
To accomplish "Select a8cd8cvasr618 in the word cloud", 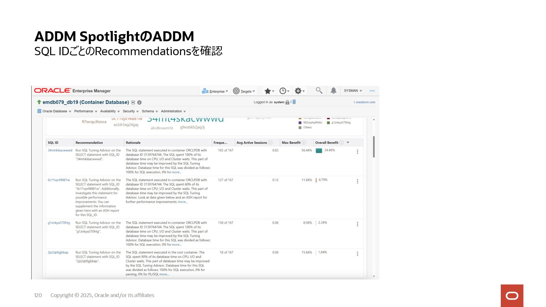I will pos(162,128).
